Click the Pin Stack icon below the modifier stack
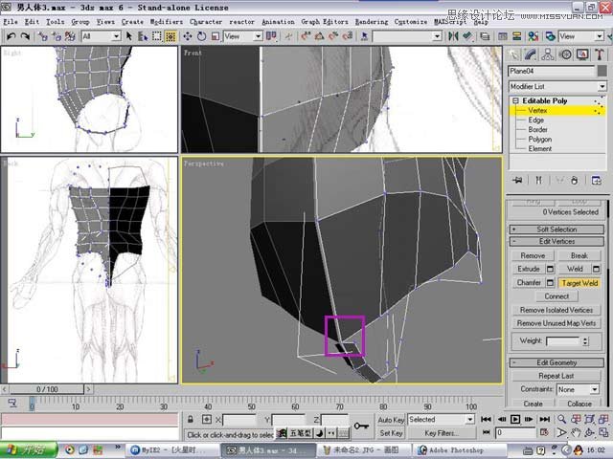The height and width of the screenshot is (459, 613). (x=517, y=180)
